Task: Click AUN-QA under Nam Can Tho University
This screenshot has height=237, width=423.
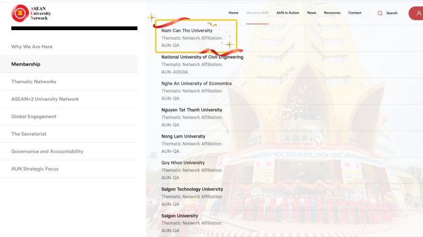Action: tap(170, 45)
